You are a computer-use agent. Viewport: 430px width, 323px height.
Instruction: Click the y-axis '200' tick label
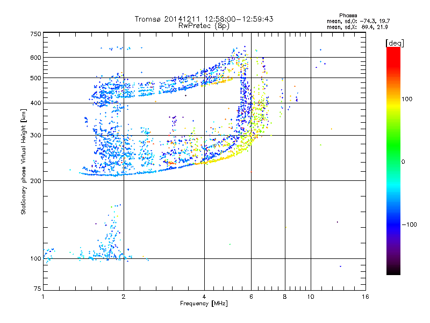(35, 181)
